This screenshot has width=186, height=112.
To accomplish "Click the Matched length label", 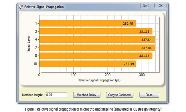I will pos(32,95).
